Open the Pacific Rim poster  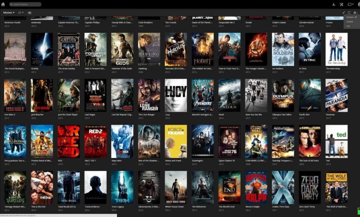tap(310, 95)
